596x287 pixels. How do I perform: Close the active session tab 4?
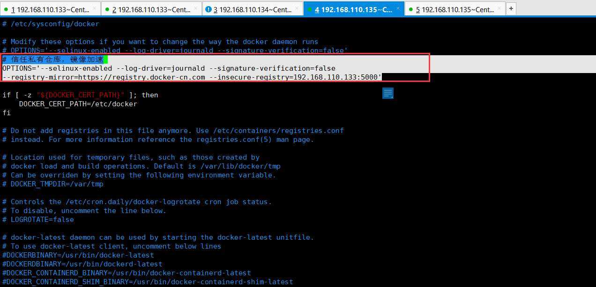click(x=399, y=9)
